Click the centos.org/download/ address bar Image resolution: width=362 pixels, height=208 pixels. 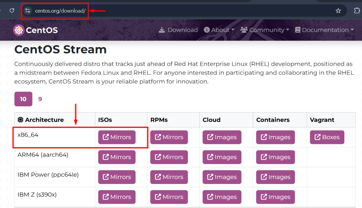pos(60,11)
